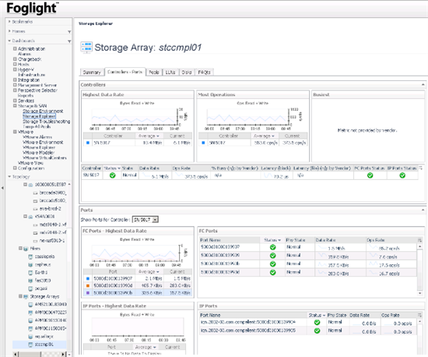Collapse the Ports panel
The height and width of the screenshot is (357, 428).
click(423, 210)
